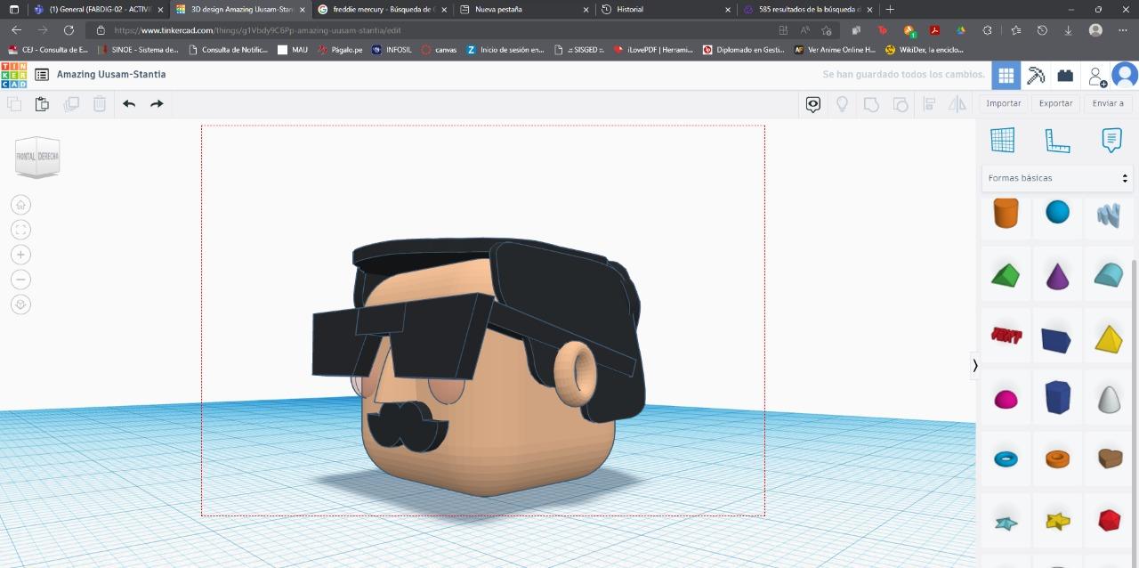Collapse the shapes panel with chevron
This screenshot has height=568, width=1139.
pyautogui.click(x=975, y=365)
